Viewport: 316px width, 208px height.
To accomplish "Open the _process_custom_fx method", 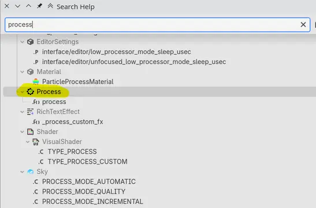I will (73, 122).
